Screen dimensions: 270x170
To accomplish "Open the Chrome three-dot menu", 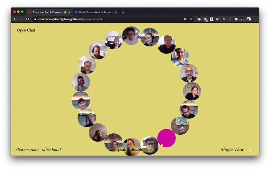I will click(255, 19).
